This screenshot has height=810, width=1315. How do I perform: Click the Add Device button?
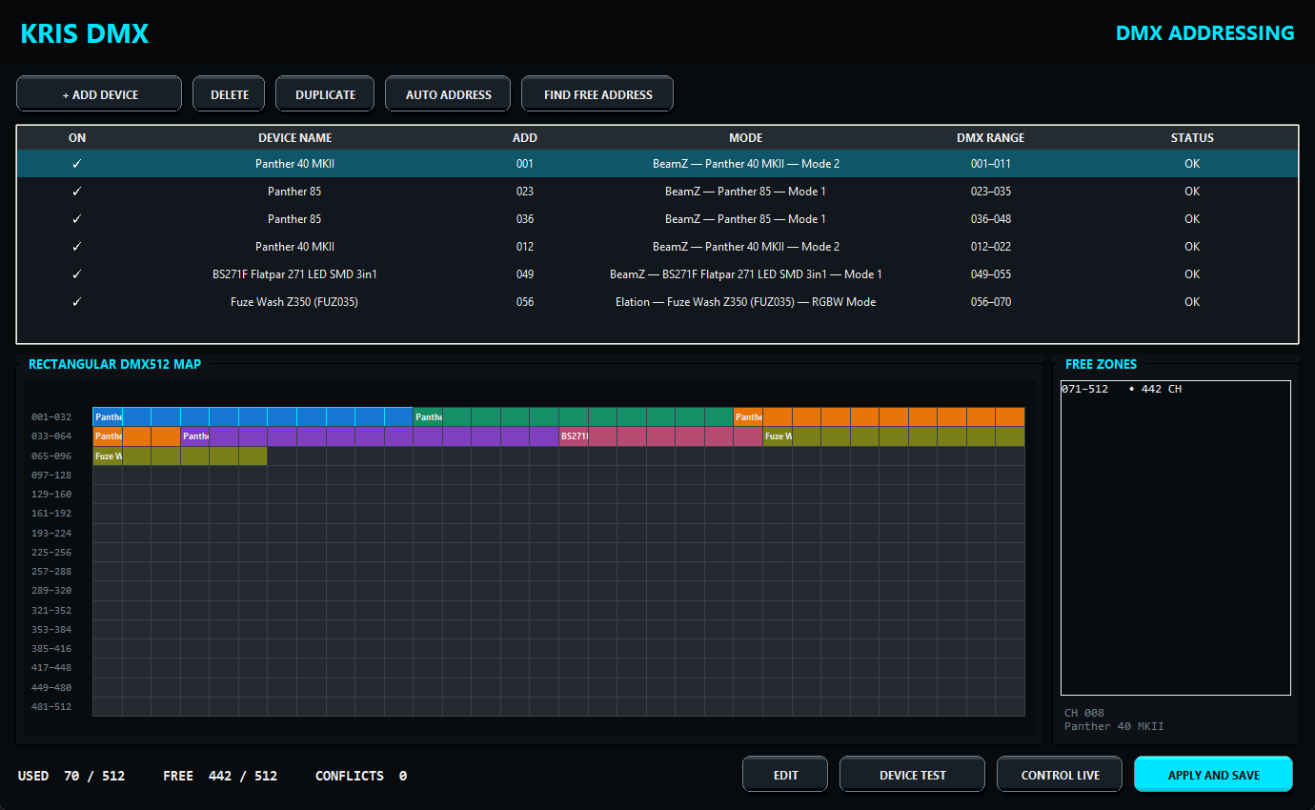coord(99,94)
